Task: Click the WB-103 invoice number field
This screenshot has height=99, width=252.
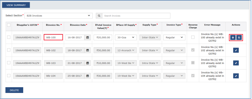Action: point(53,63)
